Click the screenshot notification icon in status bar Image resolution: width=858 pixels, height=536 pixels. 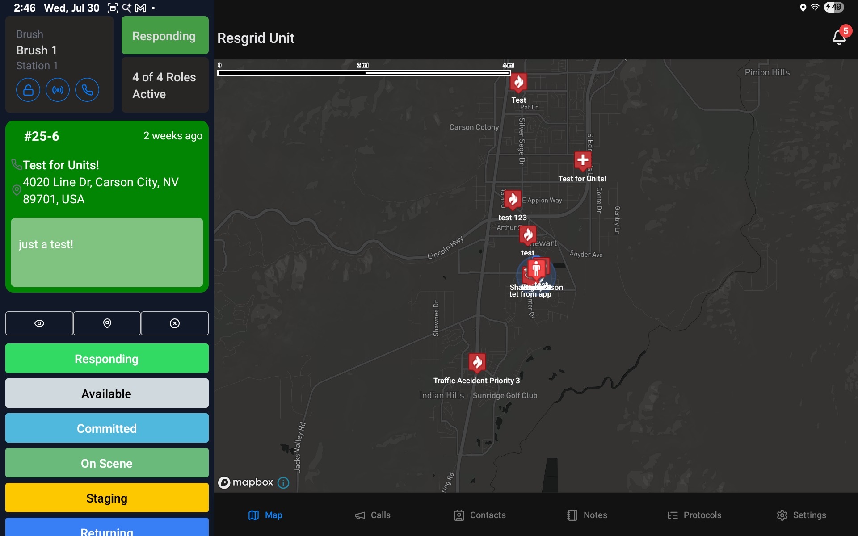(113, 8)
